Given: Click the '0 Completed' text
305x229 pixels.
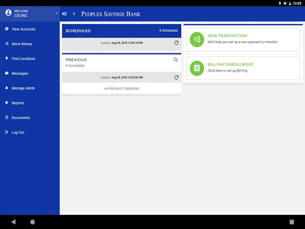Looking at the screenshot, I should (75, 66).
